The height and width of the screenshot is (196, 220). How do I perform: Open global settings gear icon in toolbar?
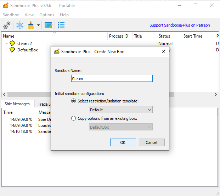pyautogui.click(x=7, y=25)
